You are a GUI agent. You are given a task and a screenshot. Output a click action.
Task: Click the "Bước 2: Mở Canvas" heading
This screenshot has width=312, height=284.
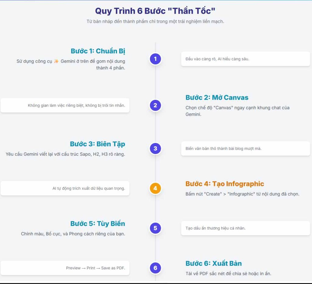pyautogui.click(x=217, y=98)
